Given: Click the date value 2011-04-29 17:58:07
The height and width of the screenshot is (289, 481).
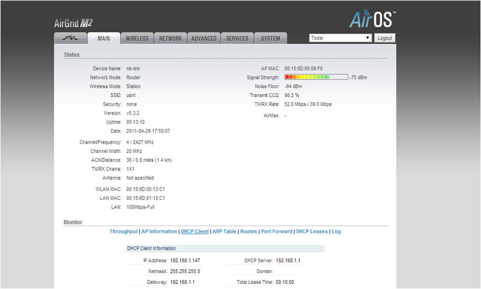Looking at the screenshot, I should pyautogui.click(x=148, y=131).
